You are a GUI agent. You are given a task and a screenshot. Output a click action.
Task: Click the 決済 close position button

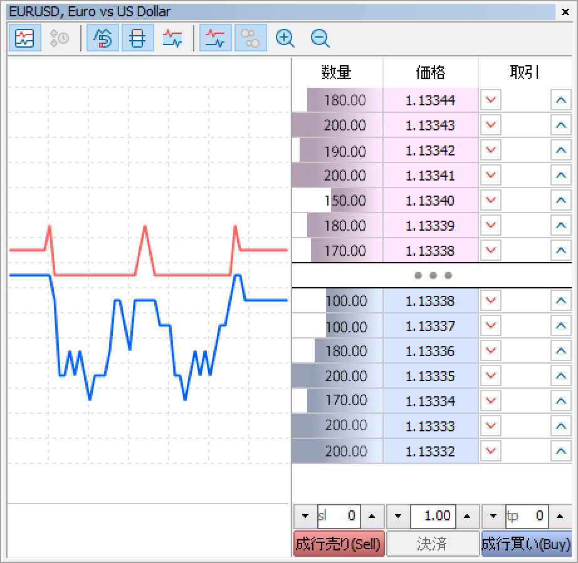pos(433,544)
